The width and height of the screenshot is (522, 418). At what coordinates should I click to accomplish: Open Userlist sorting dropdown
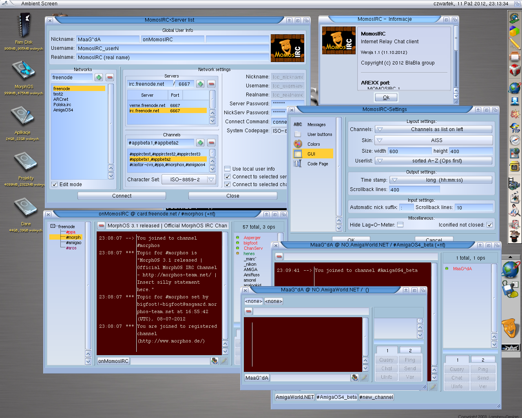[434, 160]
